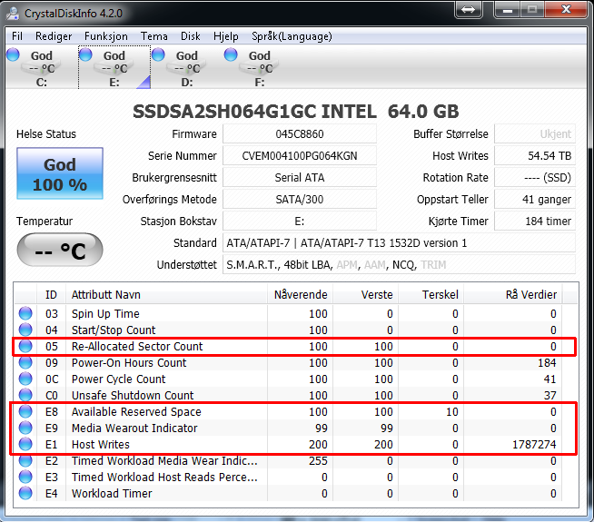594x522 pixels.
Task: Click the Nåverende column header
Action: tap(301, 294)
